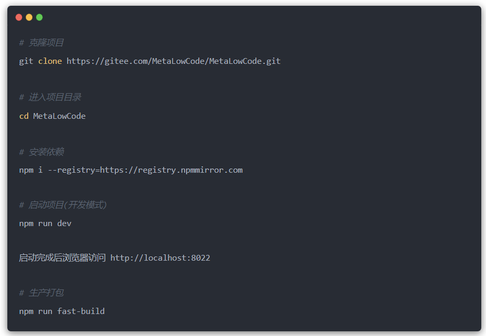Screen dimensions: 486x336
Task: Select the "# 启动项目(开发模式)" comment
Action: pyautogui.click(x=63, y=205)
